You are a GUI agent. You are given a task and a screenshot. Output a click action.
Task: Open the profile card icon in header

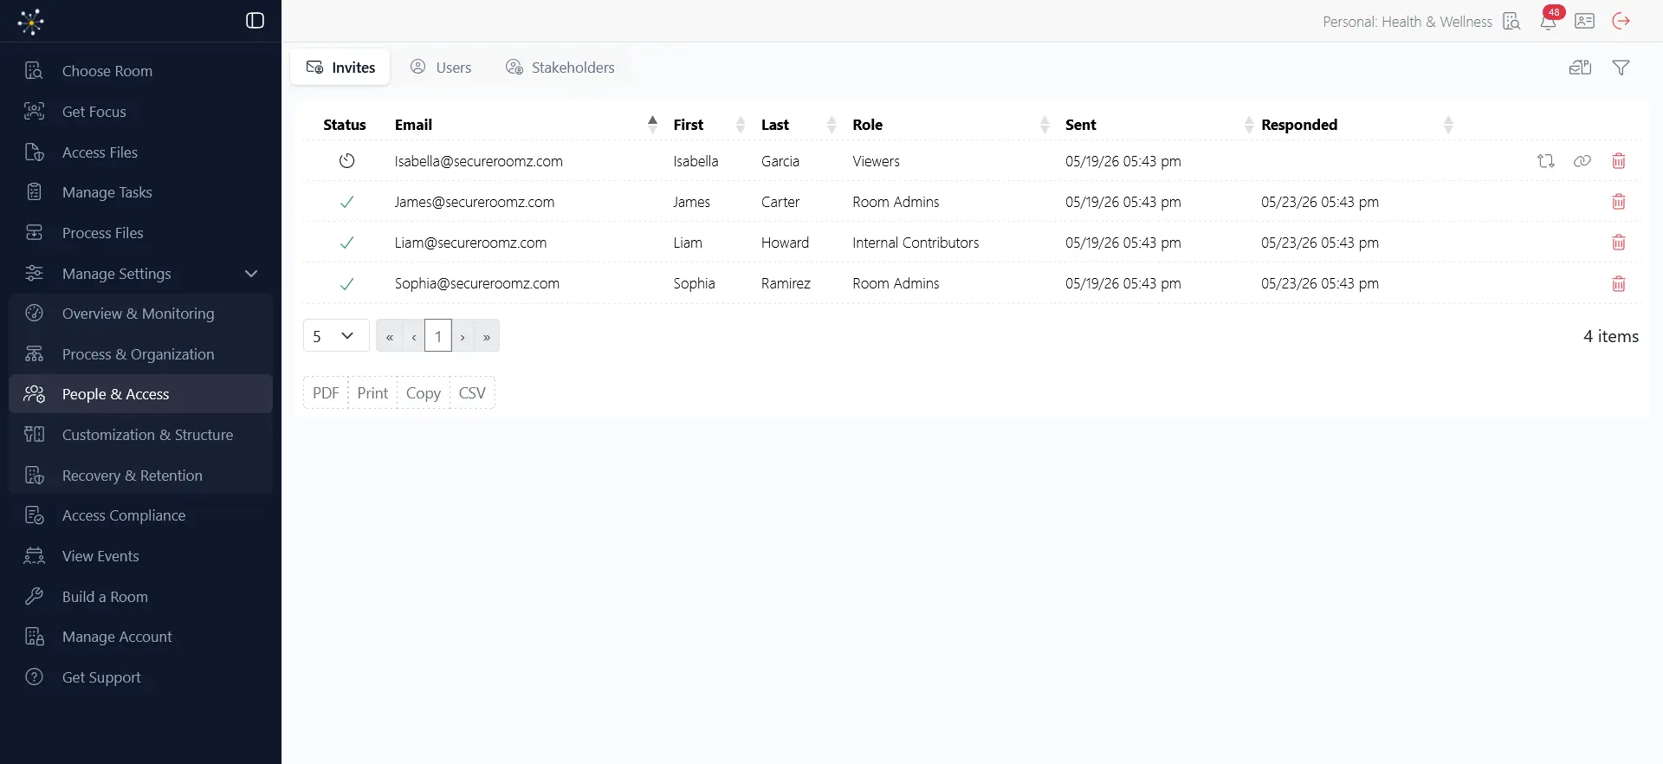1585,21
